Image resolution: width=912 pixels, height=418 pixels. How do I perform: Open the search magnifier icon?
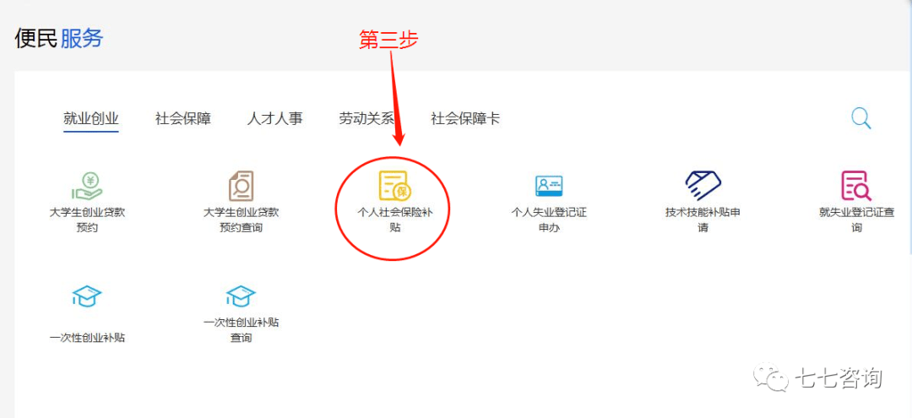pyautogui.click(x=860, y=118)
